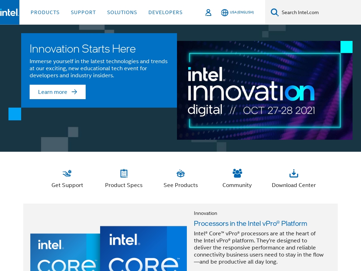Screen dimensions: 361x271
Task: Click the 'Immerse yourself in the latest' paragraph
Action: coord(99,68)
